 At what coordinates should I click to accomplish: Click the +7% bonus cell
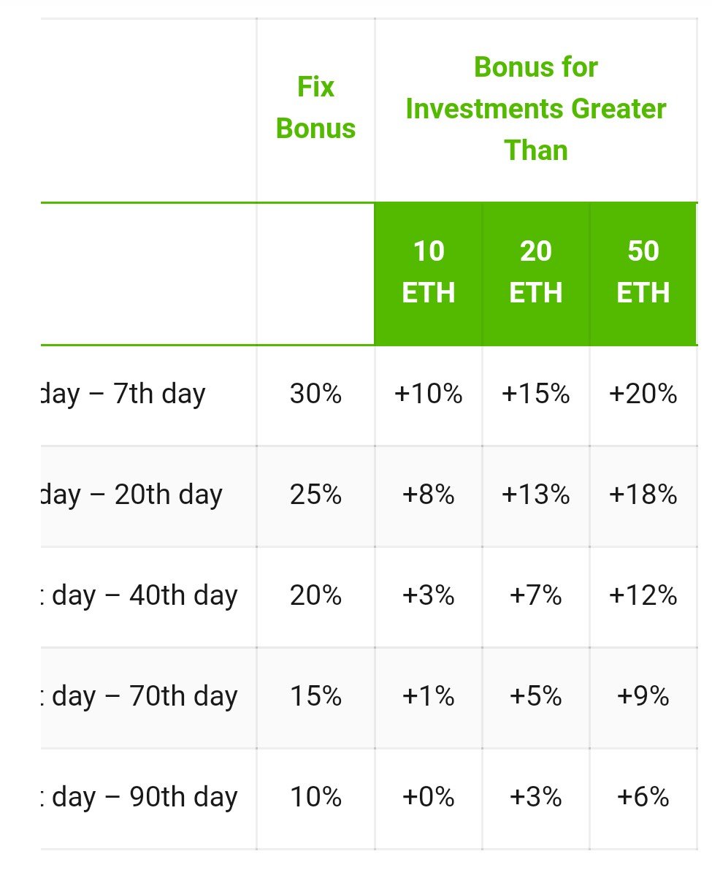(x=536, y=596)
